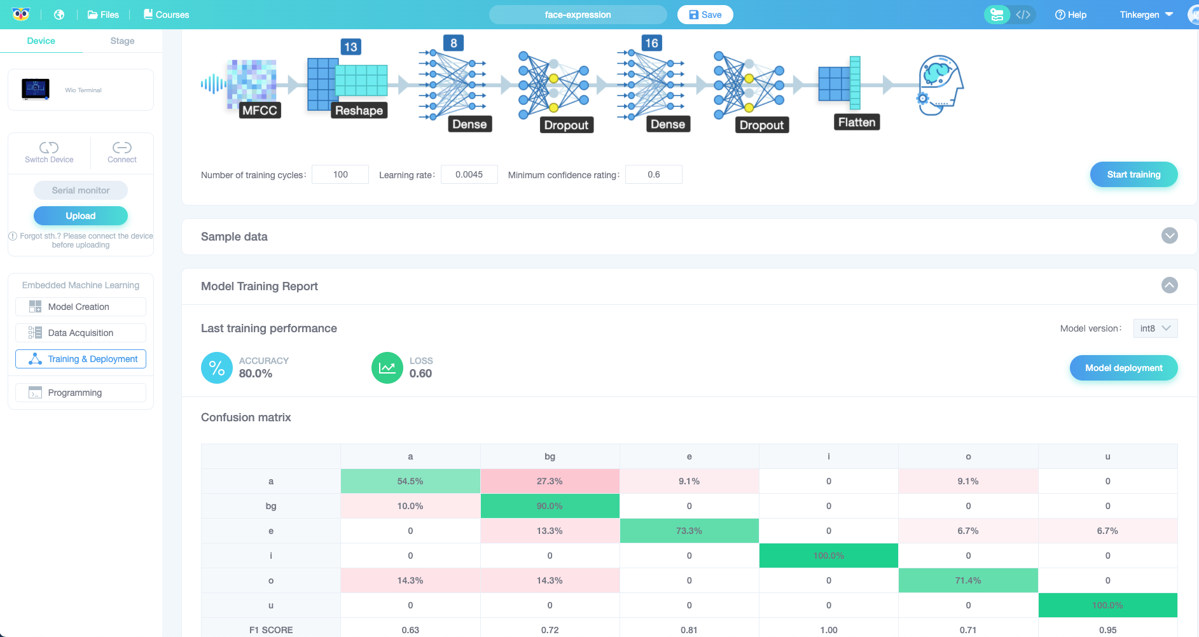This screenshot has height=637, width=1199.
Task: Open the Serial monitor
Action: click(x=81, y=190)
